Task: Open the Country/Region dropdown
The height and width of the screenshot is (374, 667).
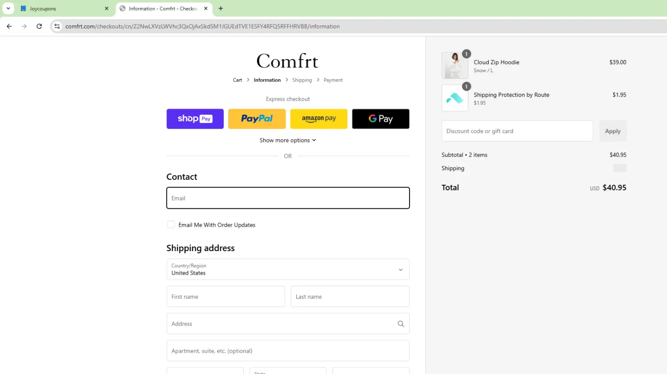Action: pyautogui.click(x=288, y=269)
